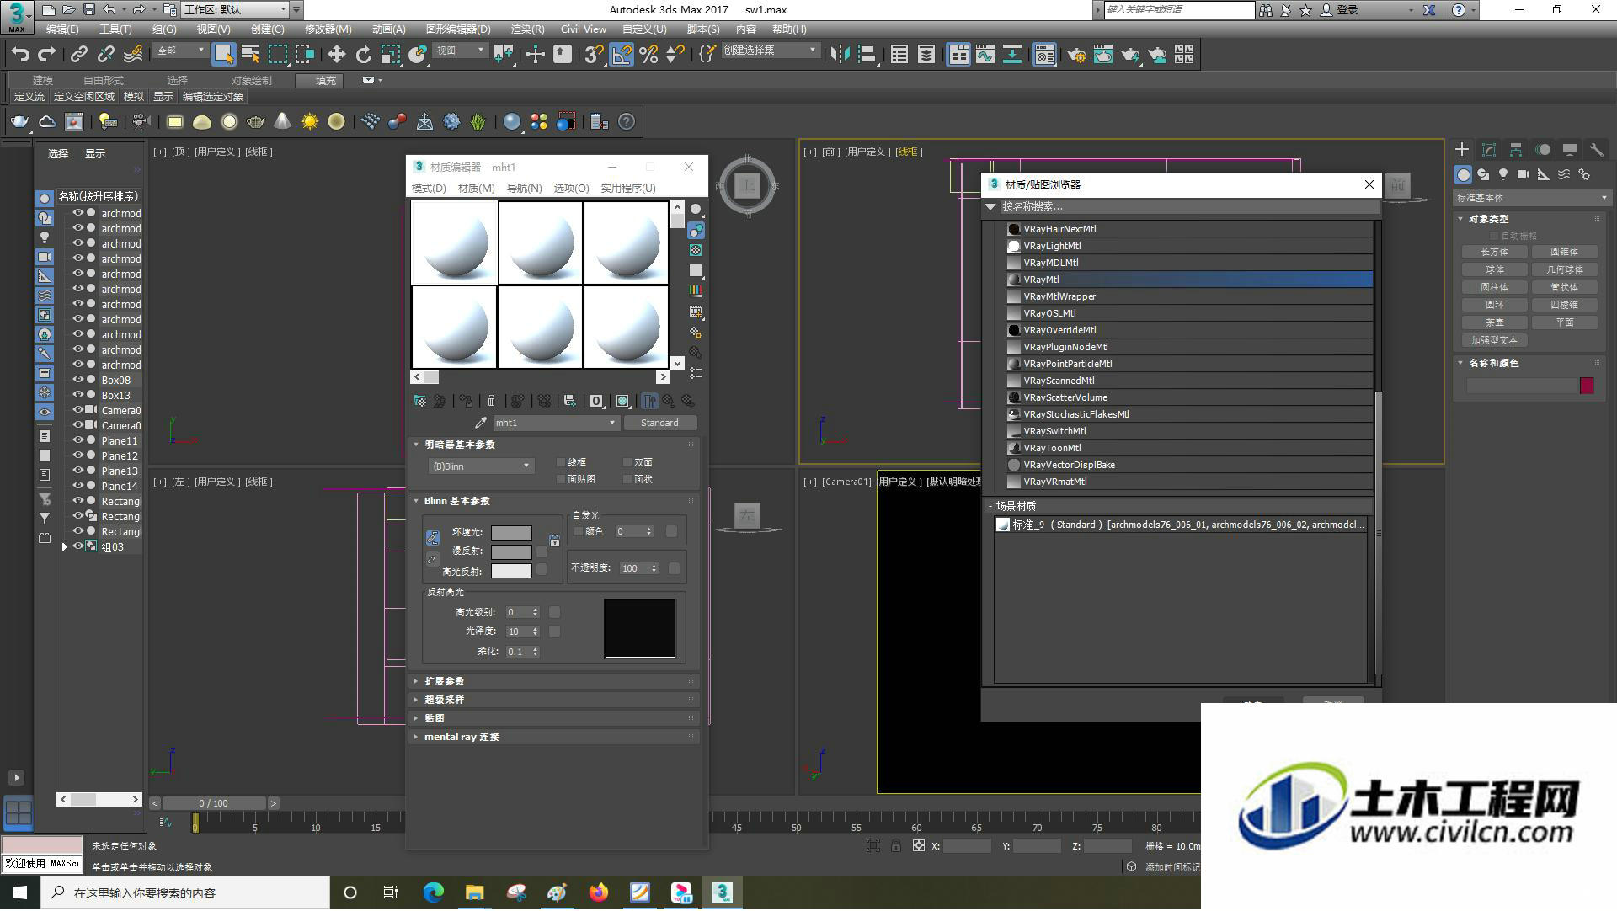
Task: Open the Create panel plus tab
Action: click(1462, 150)
